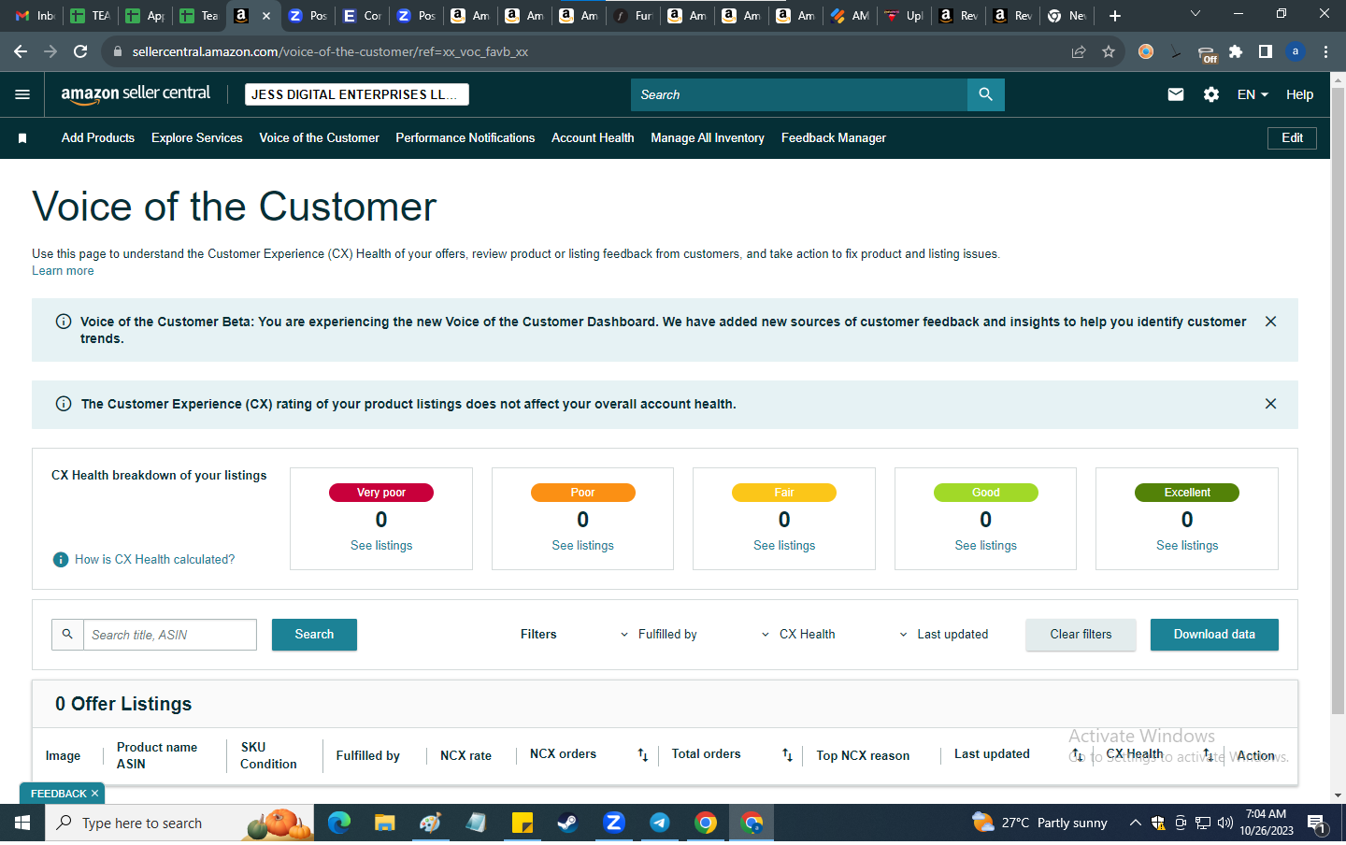Click Edit on the favorites bar
Image resolution: width=1346 pixels, height=845 pixels.
point(1292,138)
